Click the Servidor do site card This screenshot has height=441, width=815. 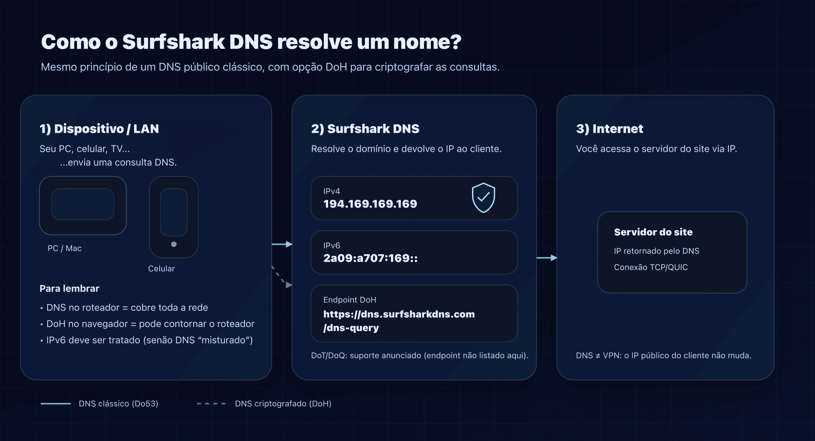672,253
